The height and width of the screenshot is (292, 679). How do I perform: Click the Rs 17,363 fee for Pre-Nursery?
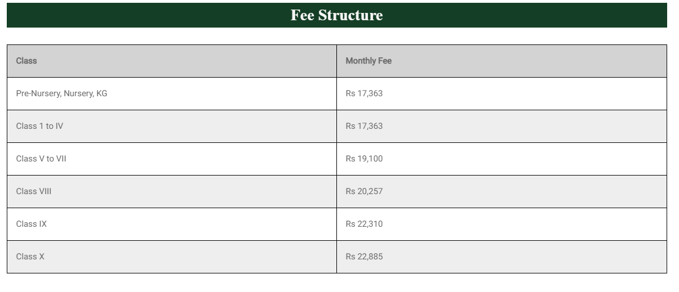364,93
